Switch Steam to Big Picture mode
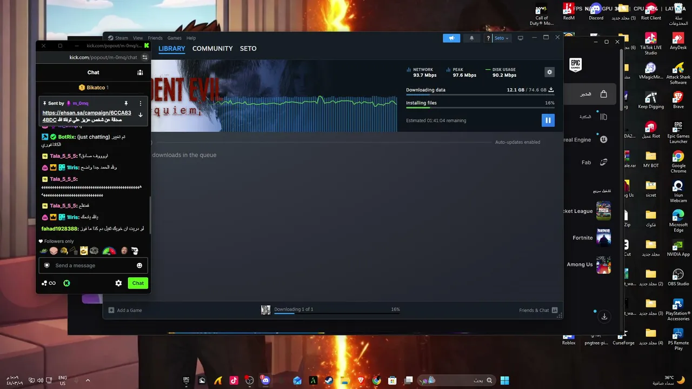 (x=520, y=38)
